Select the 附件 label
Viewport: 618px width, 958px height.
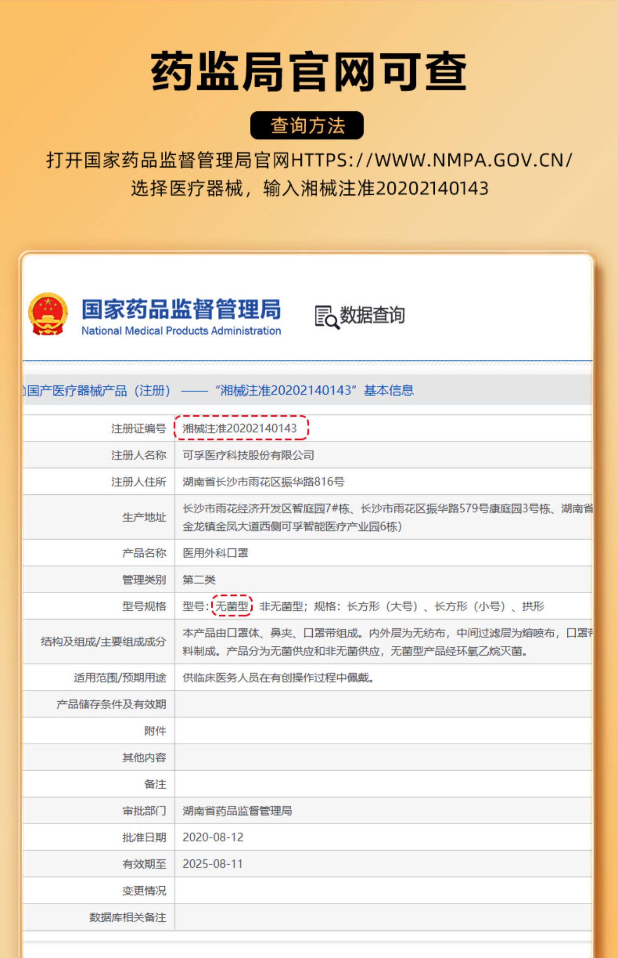point(155,731)
